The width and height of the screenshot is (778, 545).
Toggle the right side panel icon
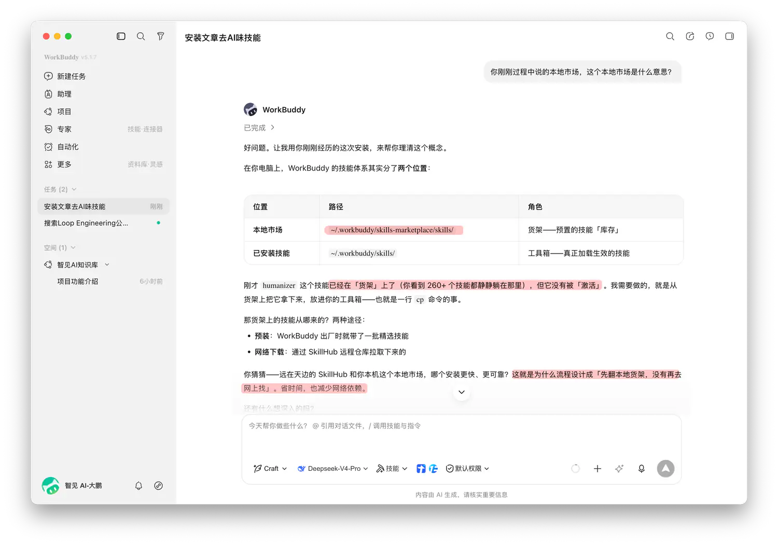point(729,36)
